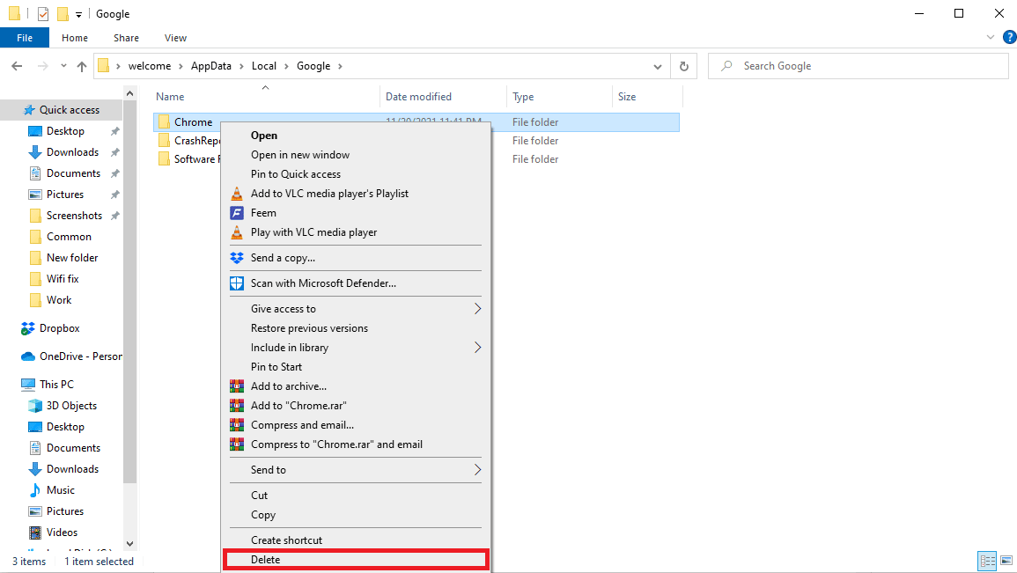Go up one folder level arrow

[x=82, y=66]
